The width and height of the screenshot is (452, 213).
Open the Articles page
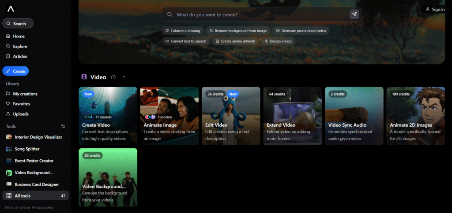coord(20,56)
